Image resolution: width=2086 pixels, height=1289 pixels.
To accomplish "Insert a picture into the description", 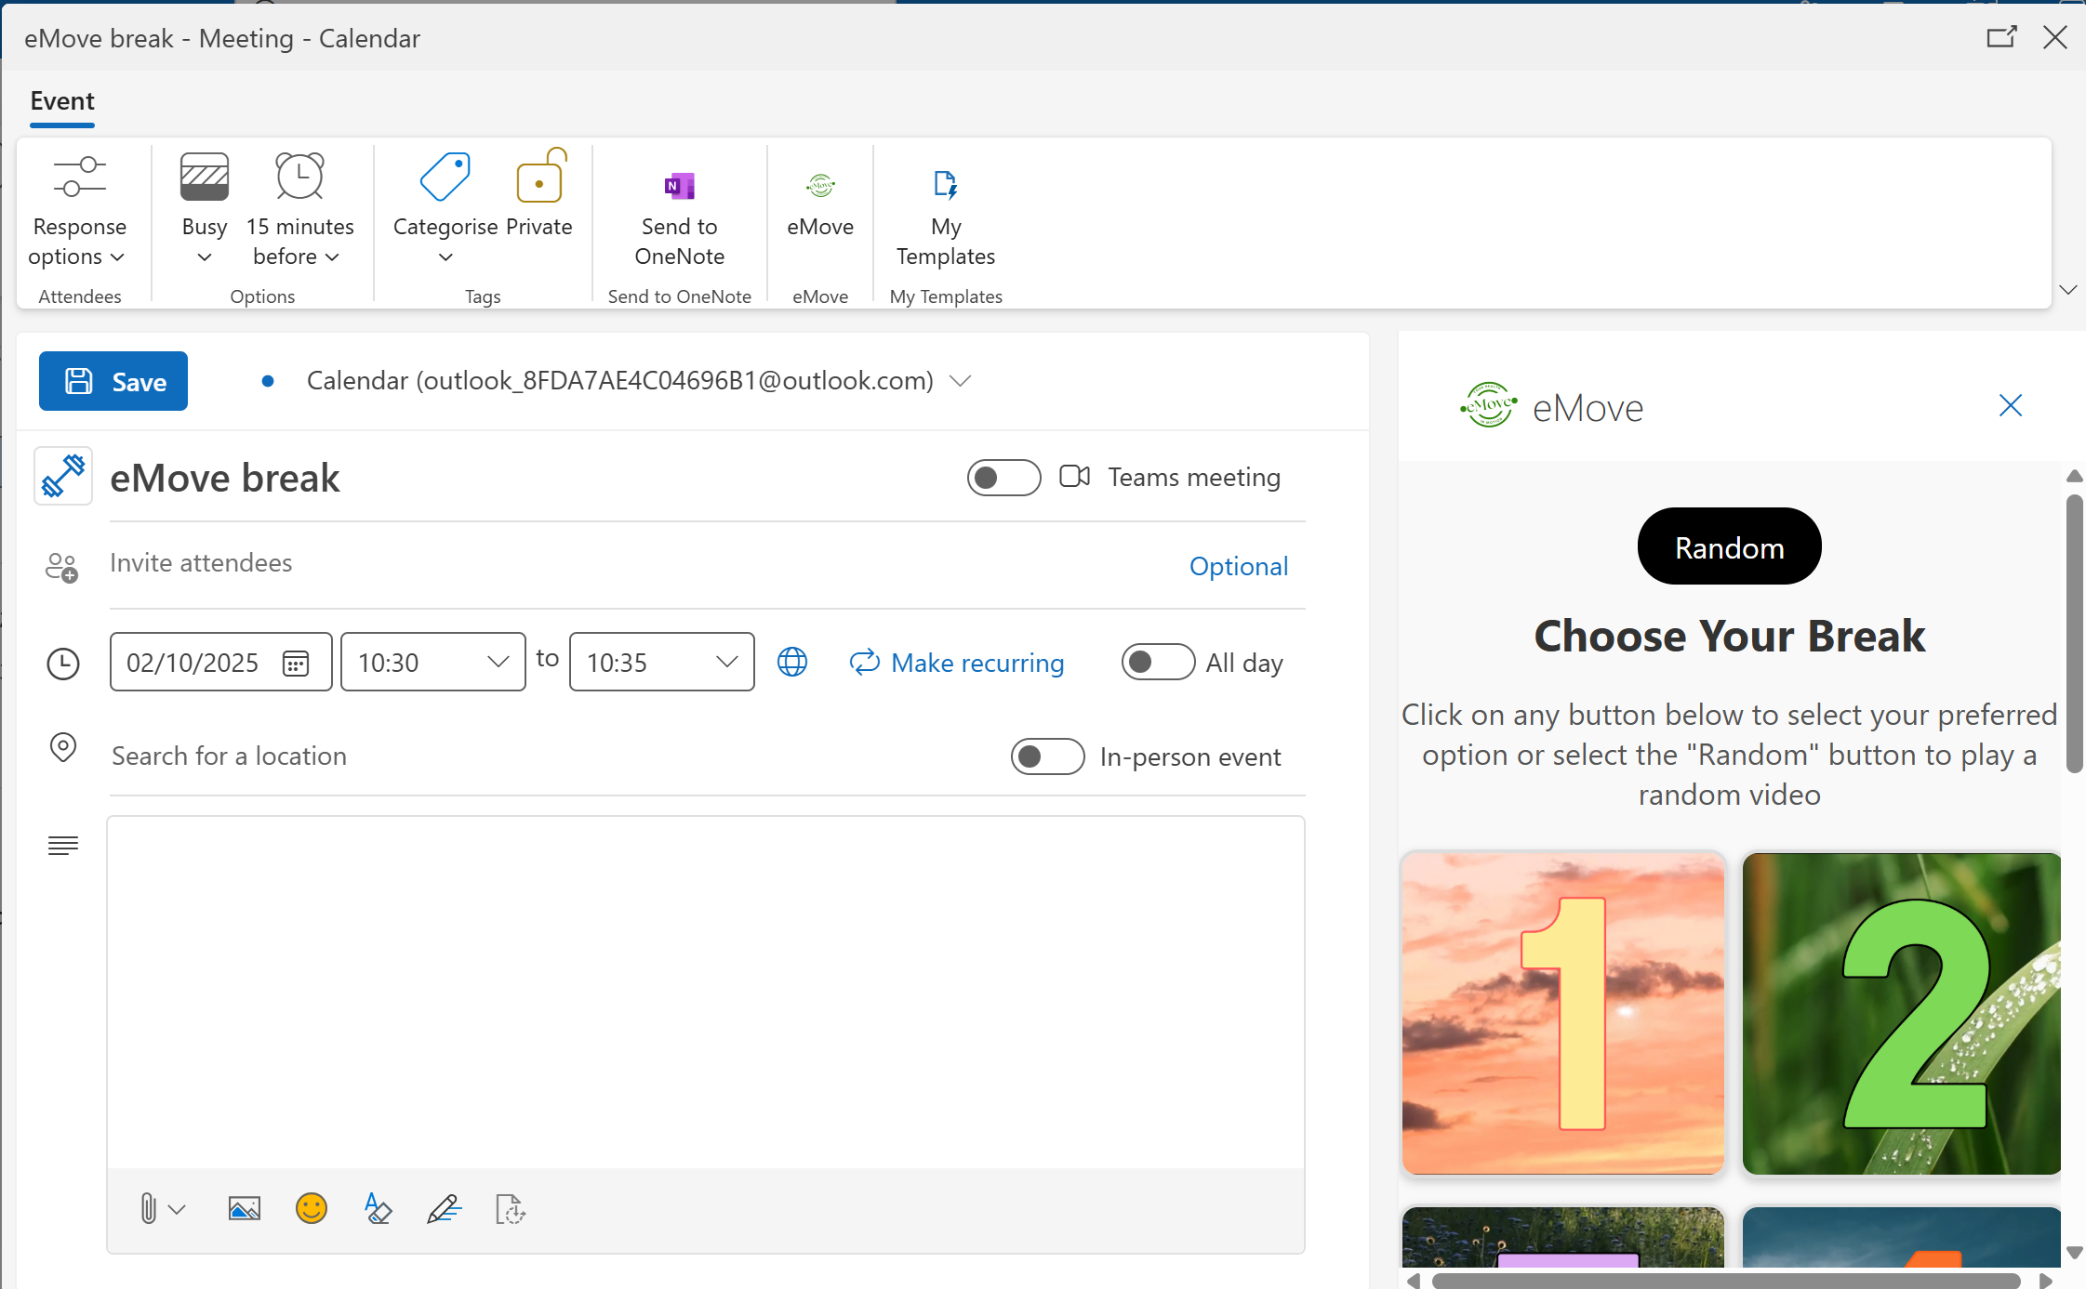I will click(244, 1208).
